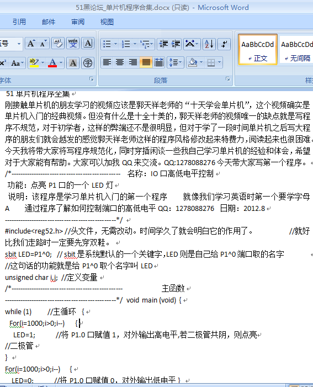Expand the Asian Layout dropdown arrow

[198, 44]
